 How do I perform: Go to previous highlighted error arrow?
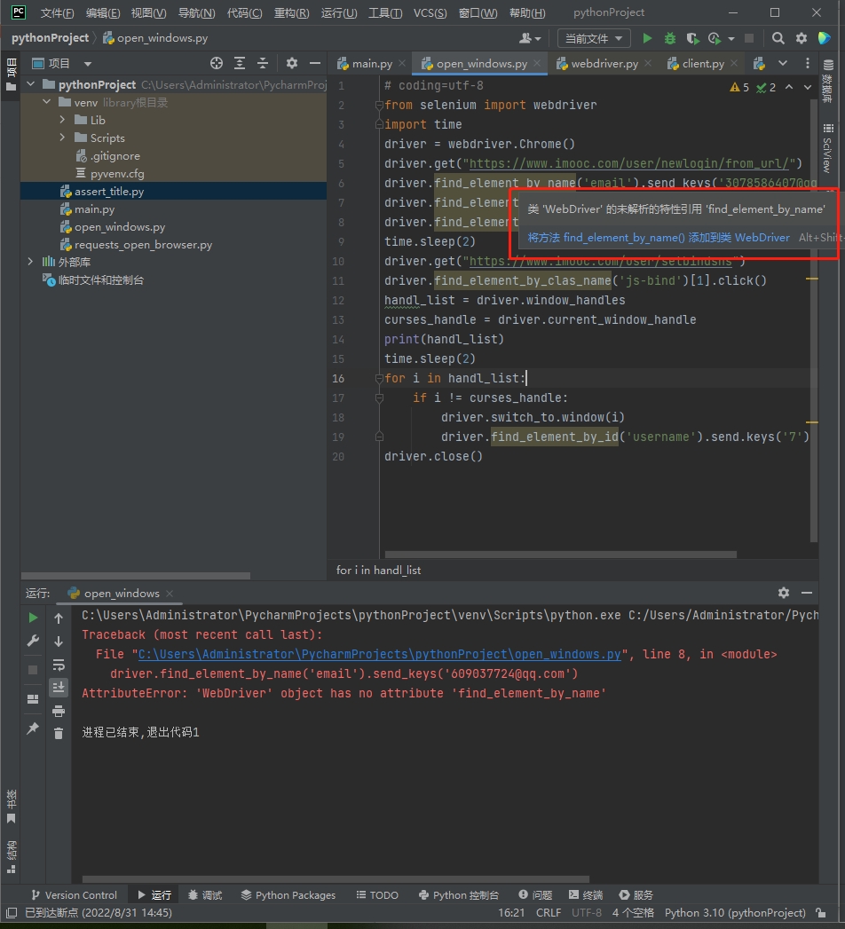(789, 87)
